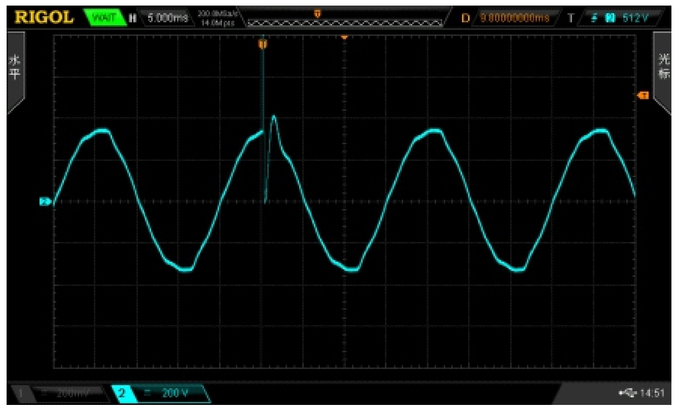Click the orange trigger level marker on right edge
The width and height of the screenshot is (677, 411).
[x=644, y=95]
